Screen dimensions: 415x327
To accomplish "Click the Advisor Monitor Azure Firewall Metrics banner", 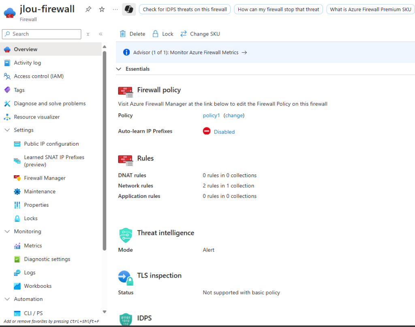I will pos(265,52).
